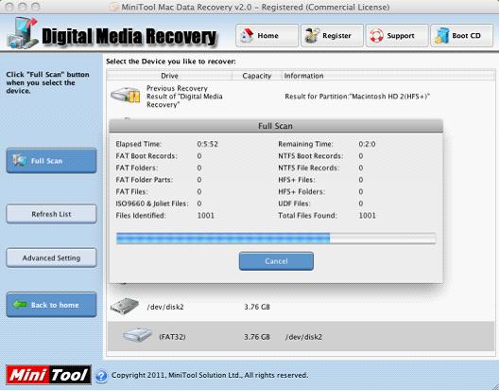This screenshot has width=500, height=391.
Task: Select the FAT32 3.76 GB partition row
Action: [302, 336]
